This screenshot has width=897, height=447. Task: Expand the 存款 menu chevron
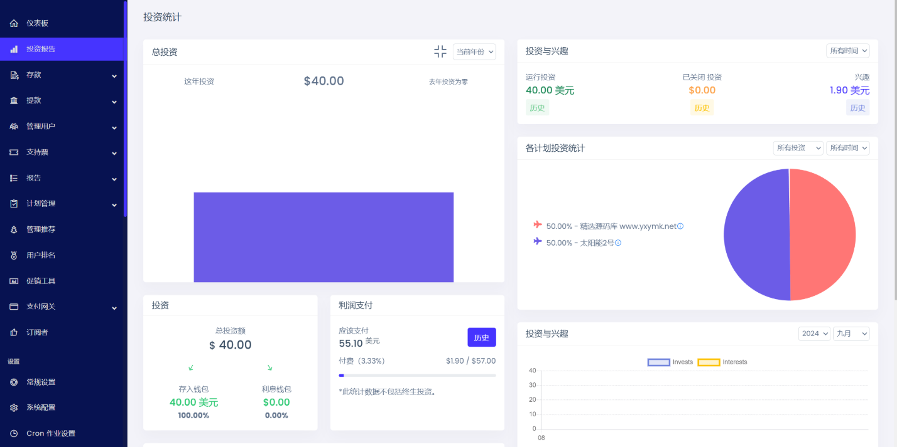[x=114, y=76]
